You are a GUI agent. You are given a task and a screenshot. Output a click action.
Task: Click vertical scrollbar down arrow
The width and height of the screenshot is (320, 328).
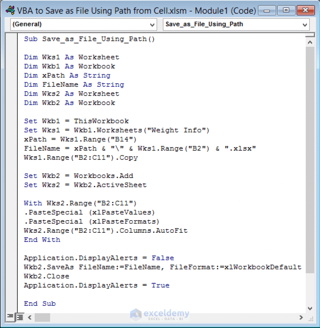pyautogui.click(x=310, y=308)
